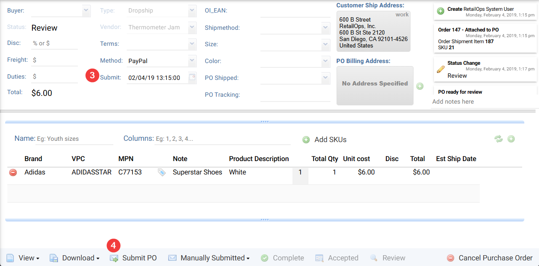Open the Download menu

point(75,258)
